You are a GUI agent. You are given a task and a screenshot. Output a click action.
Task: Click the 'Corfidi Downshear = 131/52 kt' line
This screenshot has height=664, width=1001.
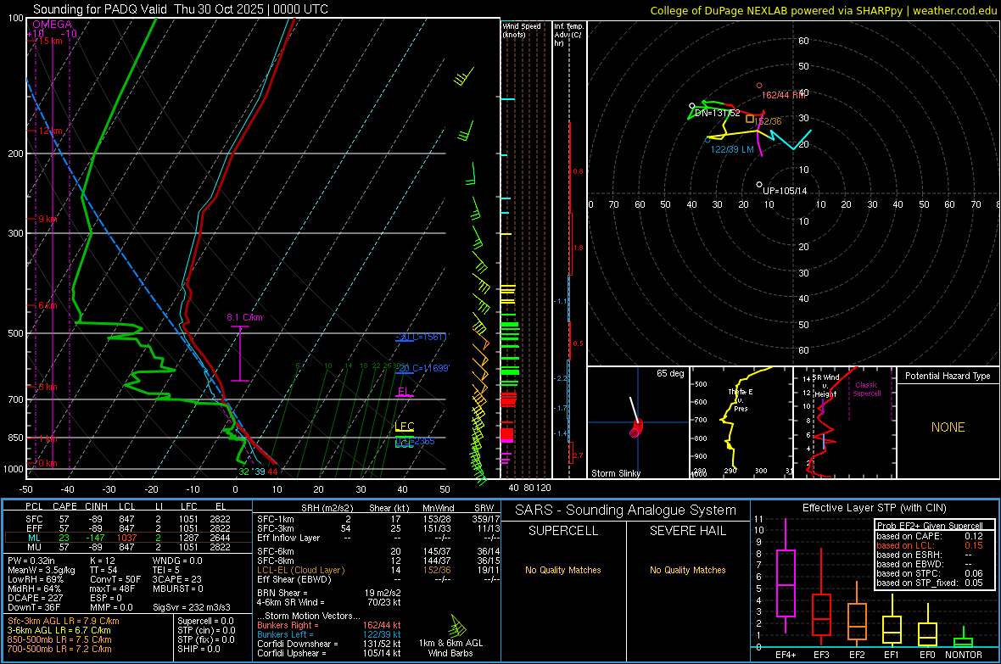click(329, 644)
